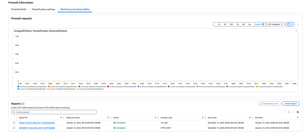Click the Find by keyword search field
Image resolution: width=306 pixels, height=139 pixels.
point(54,112)
